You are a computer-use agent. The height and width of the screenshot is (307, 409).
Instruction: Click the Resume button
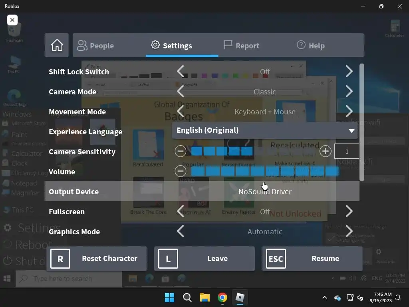[312, 259]
